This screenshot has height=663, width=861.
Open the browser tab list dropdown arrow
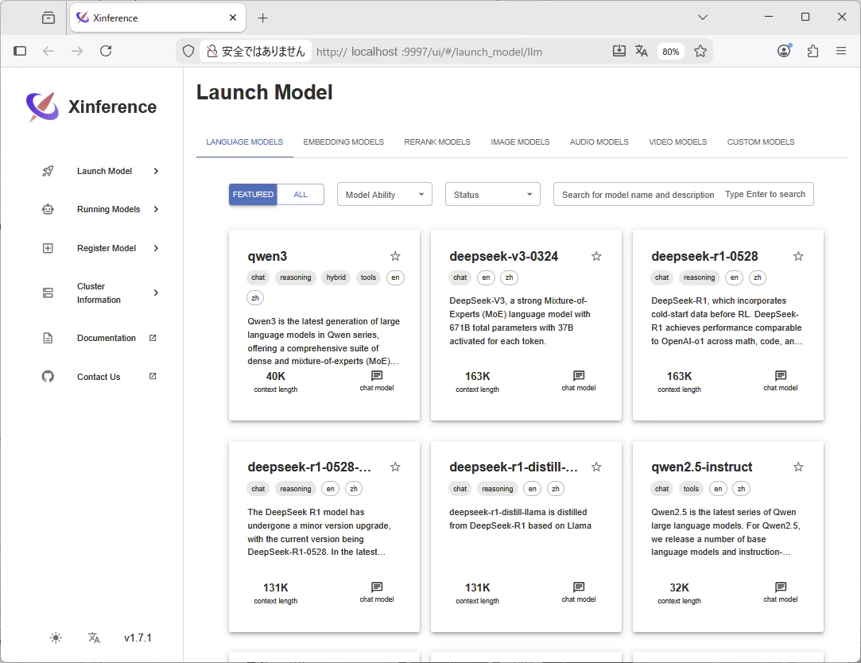702,17
